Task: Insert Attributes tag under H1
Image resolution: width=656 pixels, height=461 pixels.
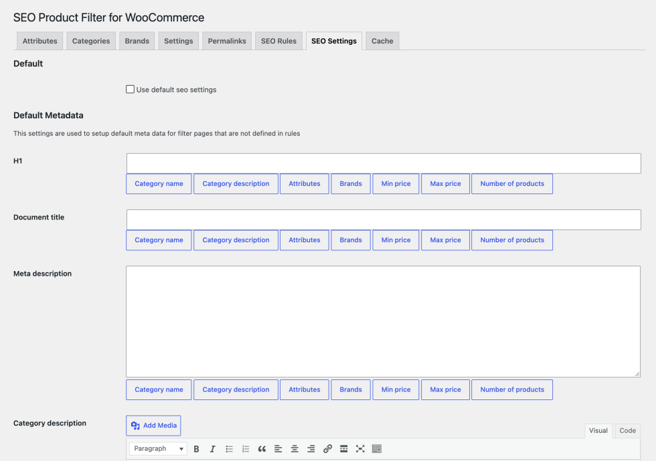Action: coord(305,183)
